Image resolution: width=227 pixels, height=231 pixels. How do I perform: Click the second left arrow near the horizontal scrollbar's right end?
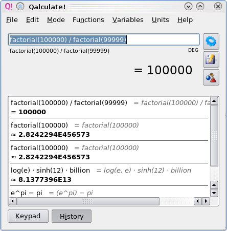[198, 201]
